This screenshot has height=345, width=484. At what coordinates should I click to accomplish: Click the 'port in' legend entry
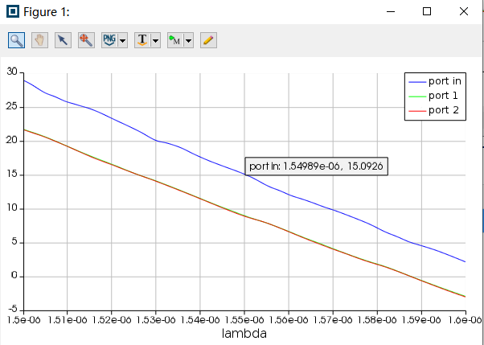coord(435,81)
